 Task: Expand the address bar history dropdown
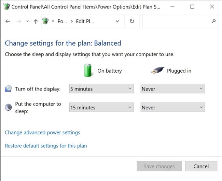117,21
